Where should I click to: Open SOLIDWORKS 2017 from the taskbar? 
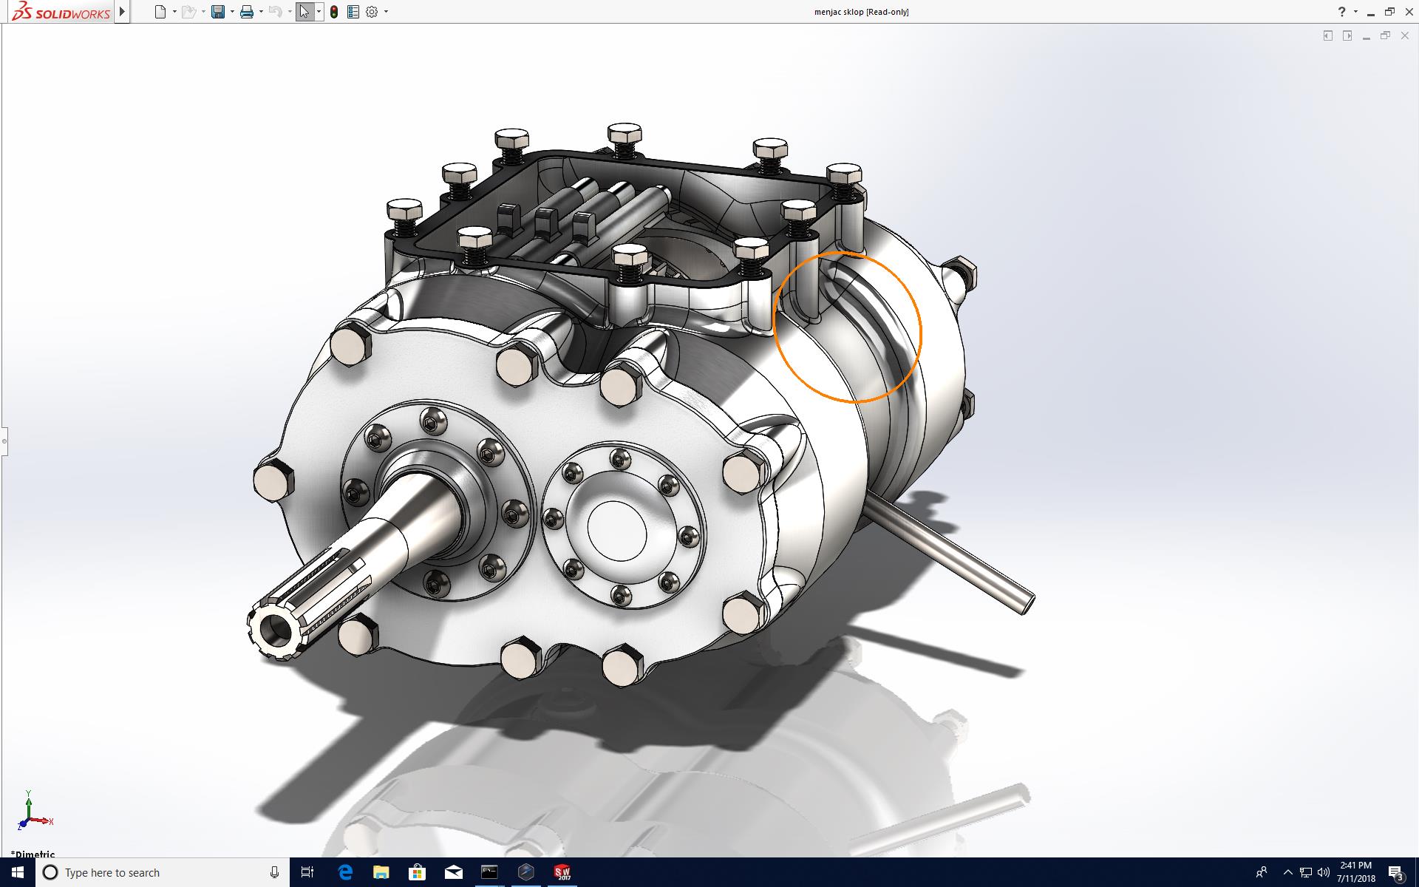(562, 872)
